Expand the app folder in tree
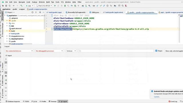The height and width of the screenshot is (103, 183). coord(7,26)
